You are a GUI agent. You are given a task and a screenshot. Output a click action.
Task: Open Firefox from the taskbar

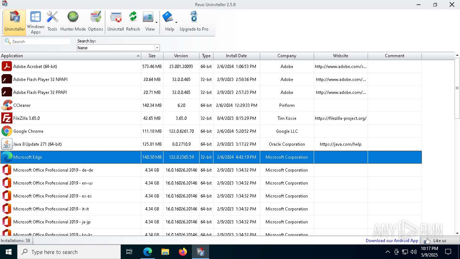click(183, 252)
